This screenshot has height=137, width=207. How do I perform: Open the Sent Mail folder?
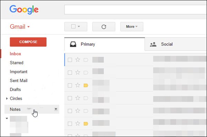pos(19,81)
